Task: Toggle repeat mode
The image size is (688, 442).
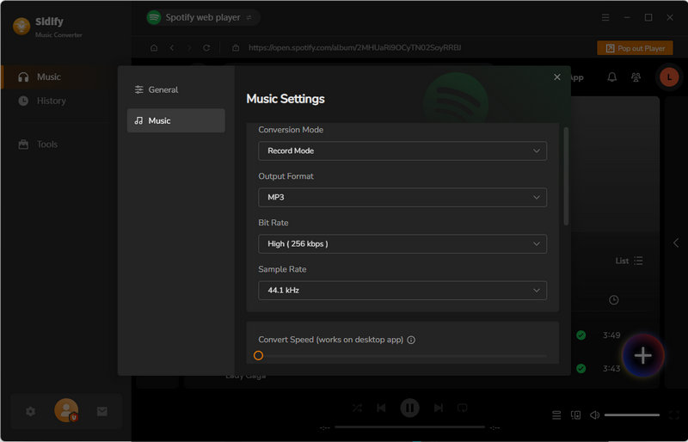Action: pyautogui.click(x=463, y=408)
